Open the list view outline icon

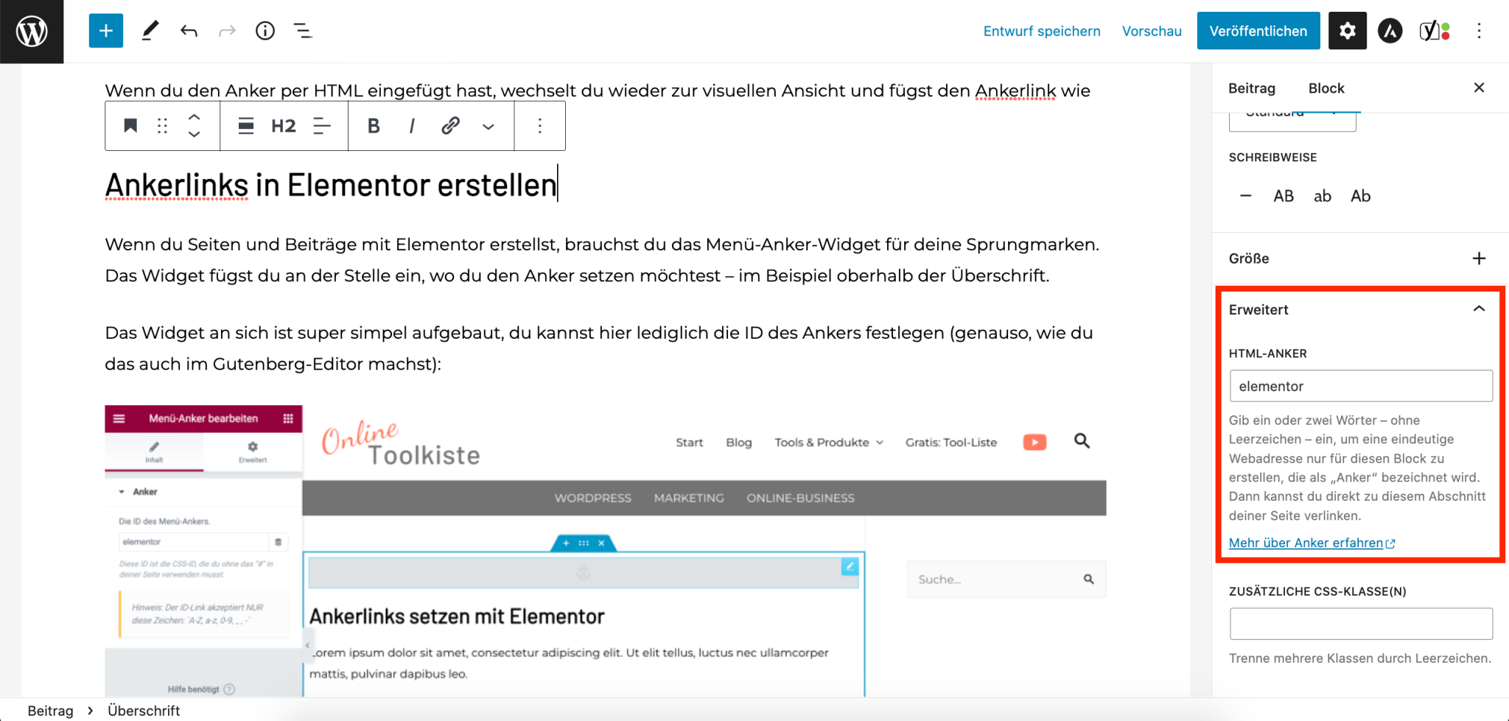[303, 31]
